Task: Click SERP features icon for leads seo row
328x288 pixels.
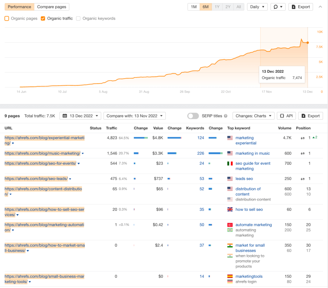Action: tap(302, 179)
